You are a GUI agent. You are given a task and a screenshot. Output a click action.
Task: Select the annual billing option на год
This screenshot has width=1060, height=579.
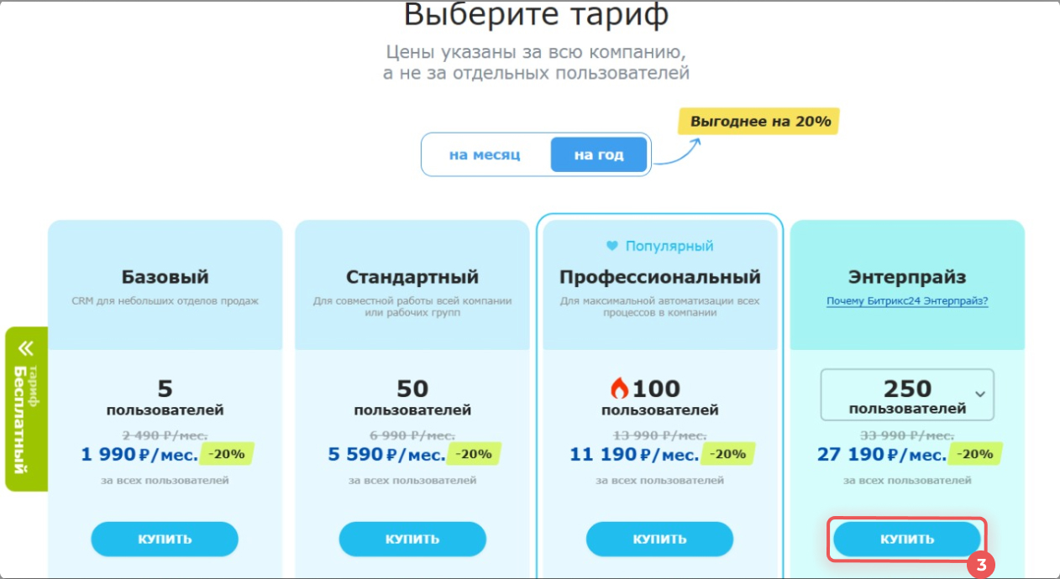click(x=599, y=154)
